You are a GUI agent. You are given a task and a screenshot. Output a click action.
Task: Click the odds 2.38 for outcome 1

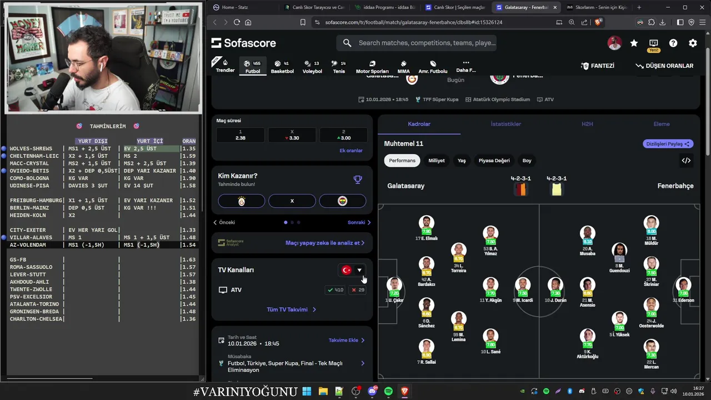pos(240,135)
